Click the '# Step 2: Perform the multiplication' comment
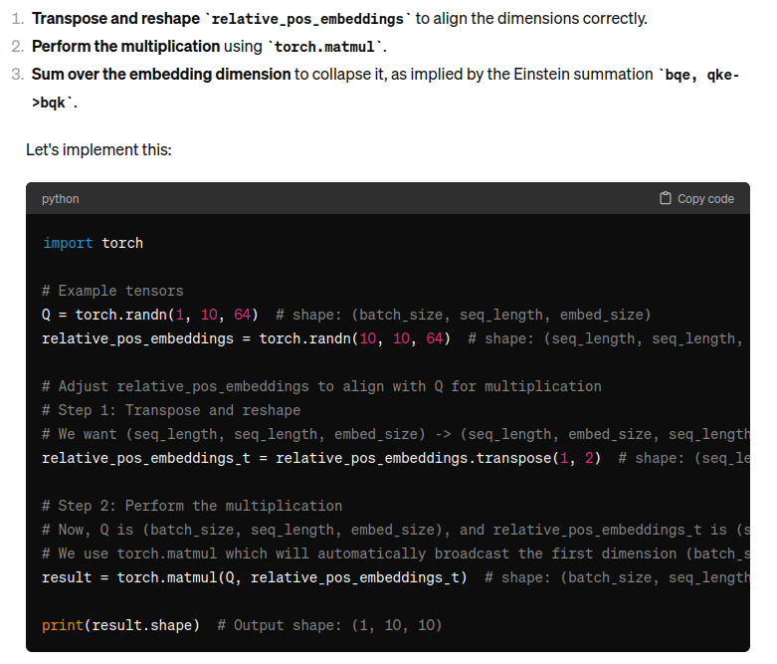 click(x=192, y=506)
